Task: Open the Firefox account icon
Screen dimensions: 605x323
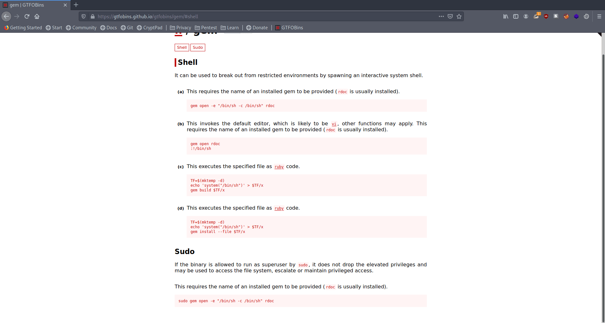Action: click(x=526, y=16)
